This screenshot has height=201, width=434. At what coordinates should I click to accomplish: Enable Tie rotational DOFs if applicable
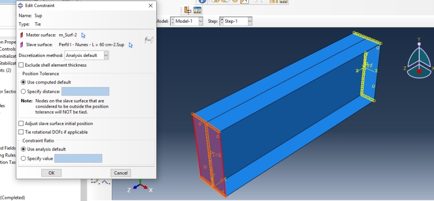[x=21, y=132]
